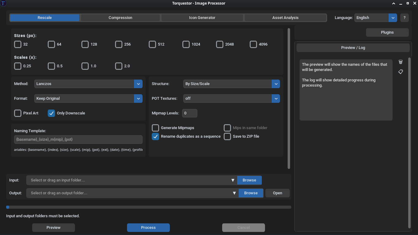
Task: Click the trash icon to clear the log
Action: tap(401, 62)
